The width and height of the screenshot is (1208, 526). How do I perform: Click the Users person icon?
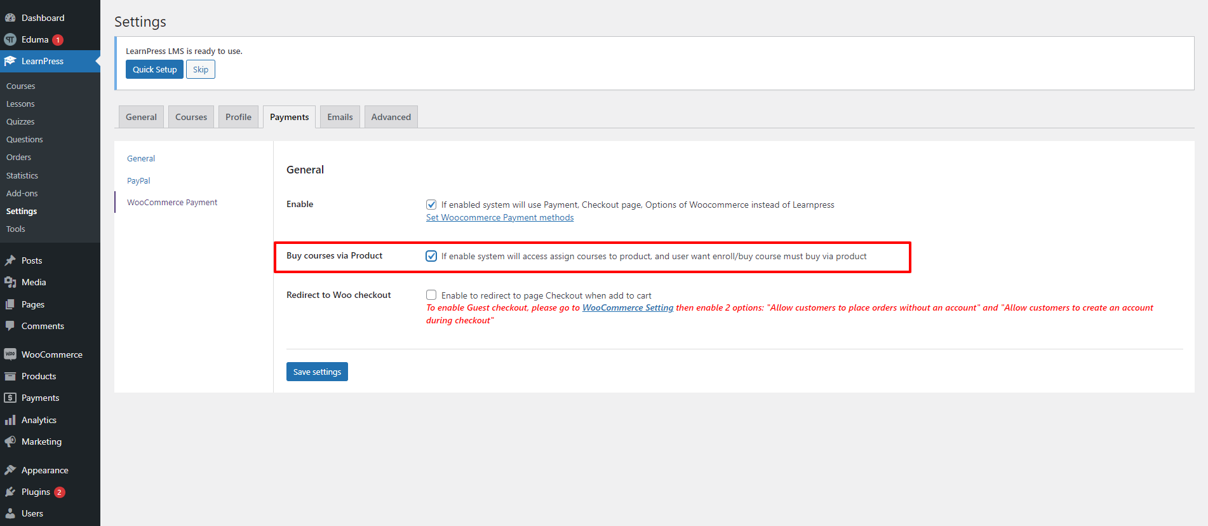click(10, 513)
